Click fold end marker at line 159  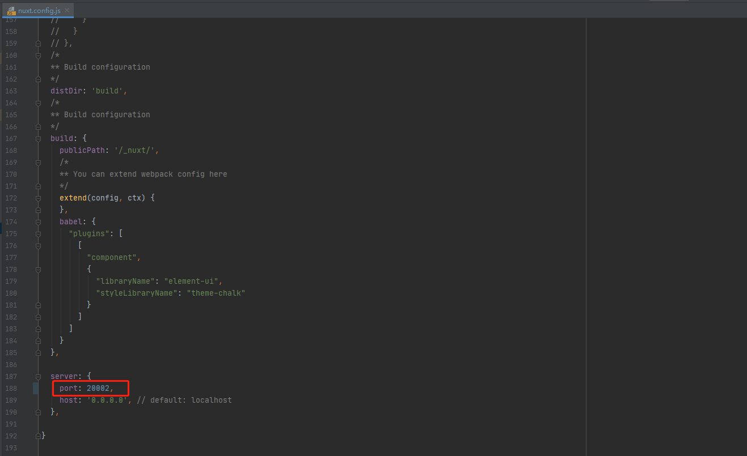[38, 43]
